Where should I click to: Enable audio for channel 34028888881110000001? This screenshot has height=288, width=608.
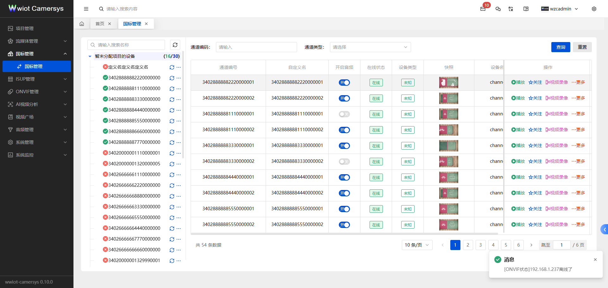tap(344, 114)
